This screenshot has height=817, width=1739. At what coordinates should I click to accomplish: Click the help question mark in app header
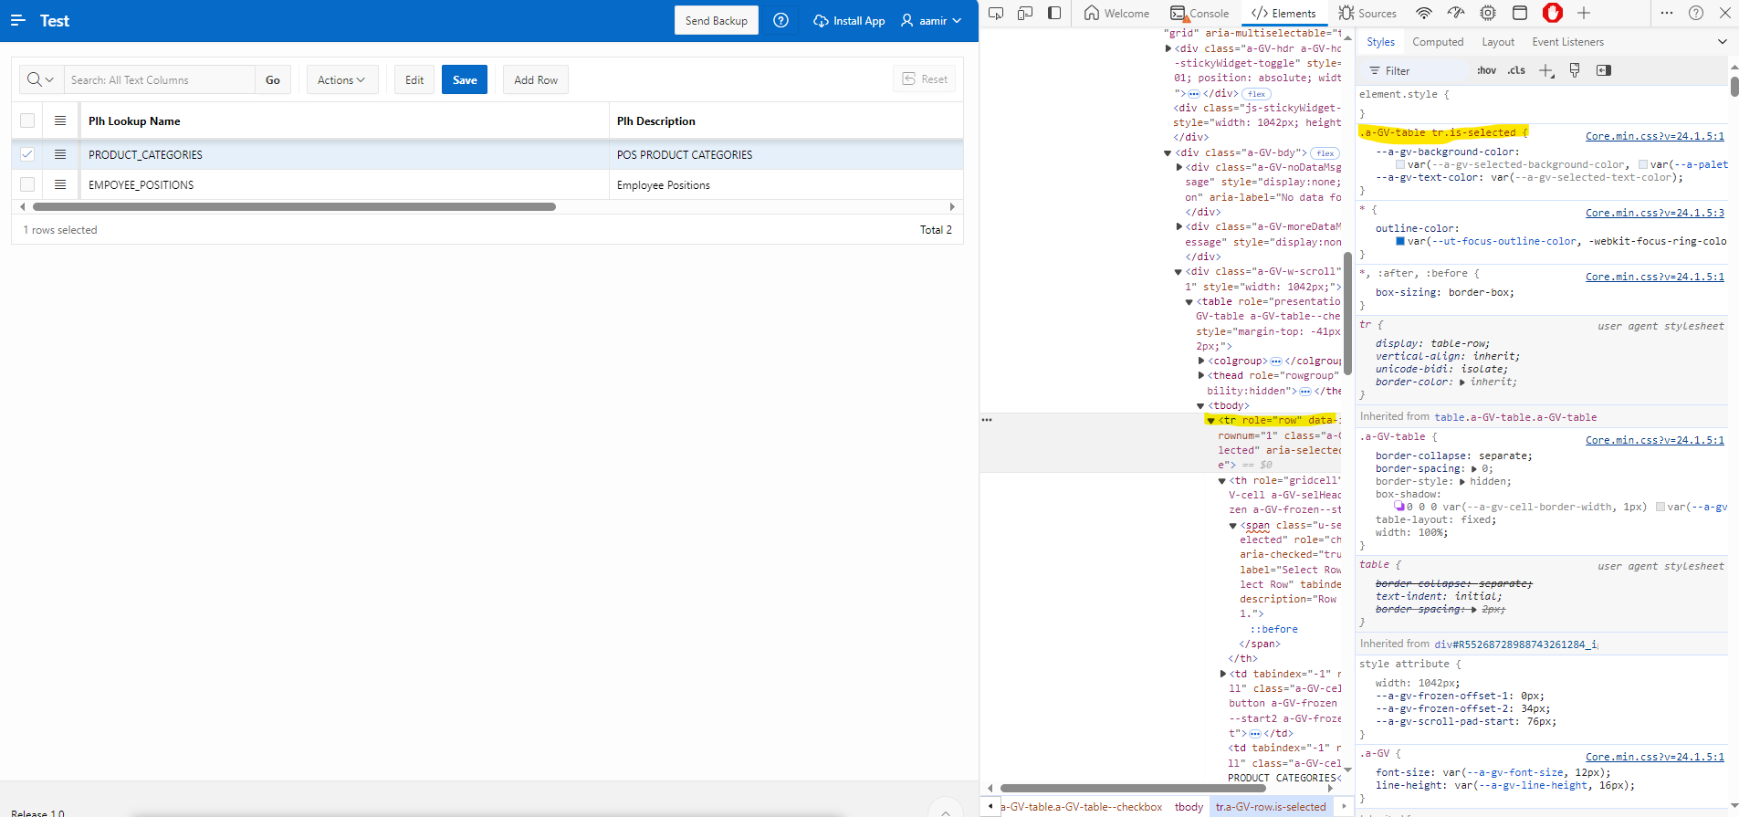pos(780,20)
